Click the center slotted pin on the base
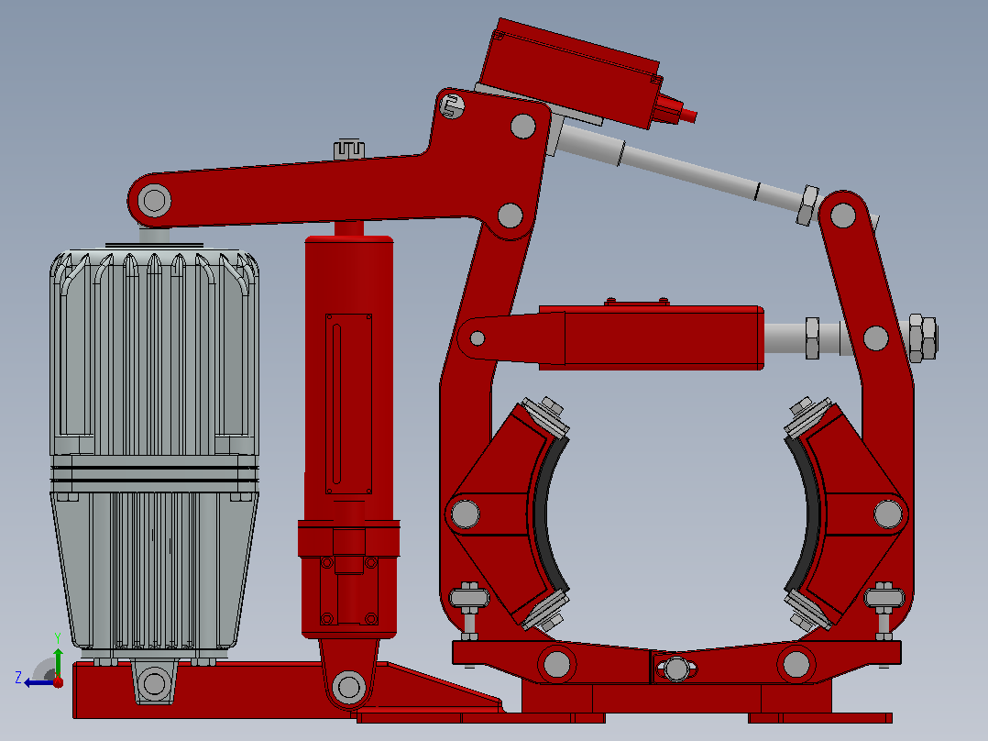This screenshot has height=741, width=988. tap(676, 669)
